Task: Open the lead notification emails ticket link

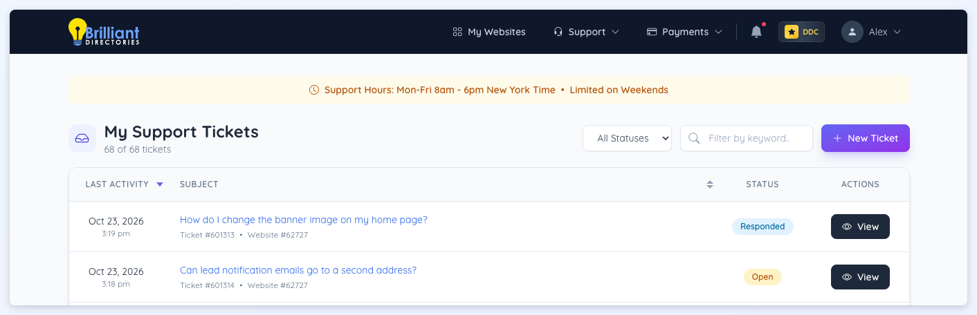Action: pyautogui.click(x=298, y=270)
